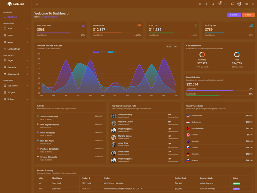Click the New Revenue banknote icon

(139, 25)
